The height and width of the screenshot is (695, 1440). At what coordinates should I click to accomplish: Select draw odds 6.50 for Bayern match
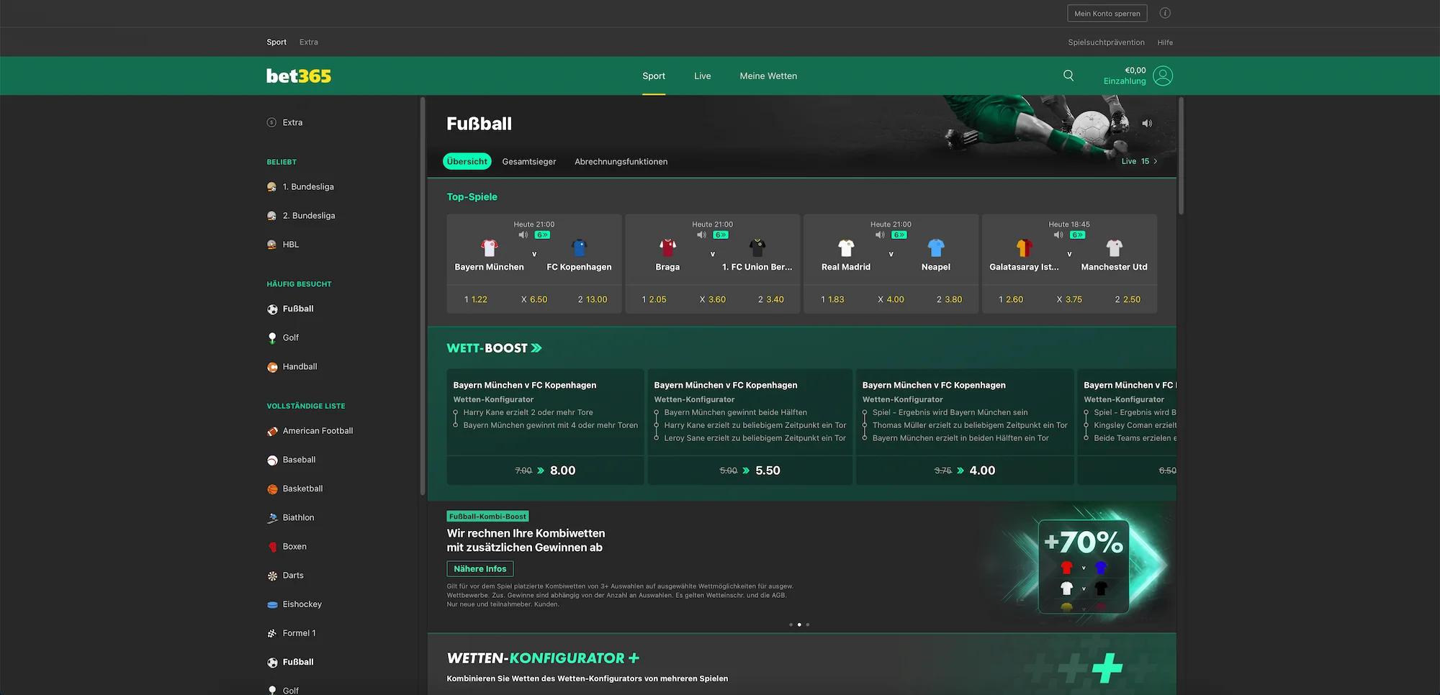click(x=534, y=299)
